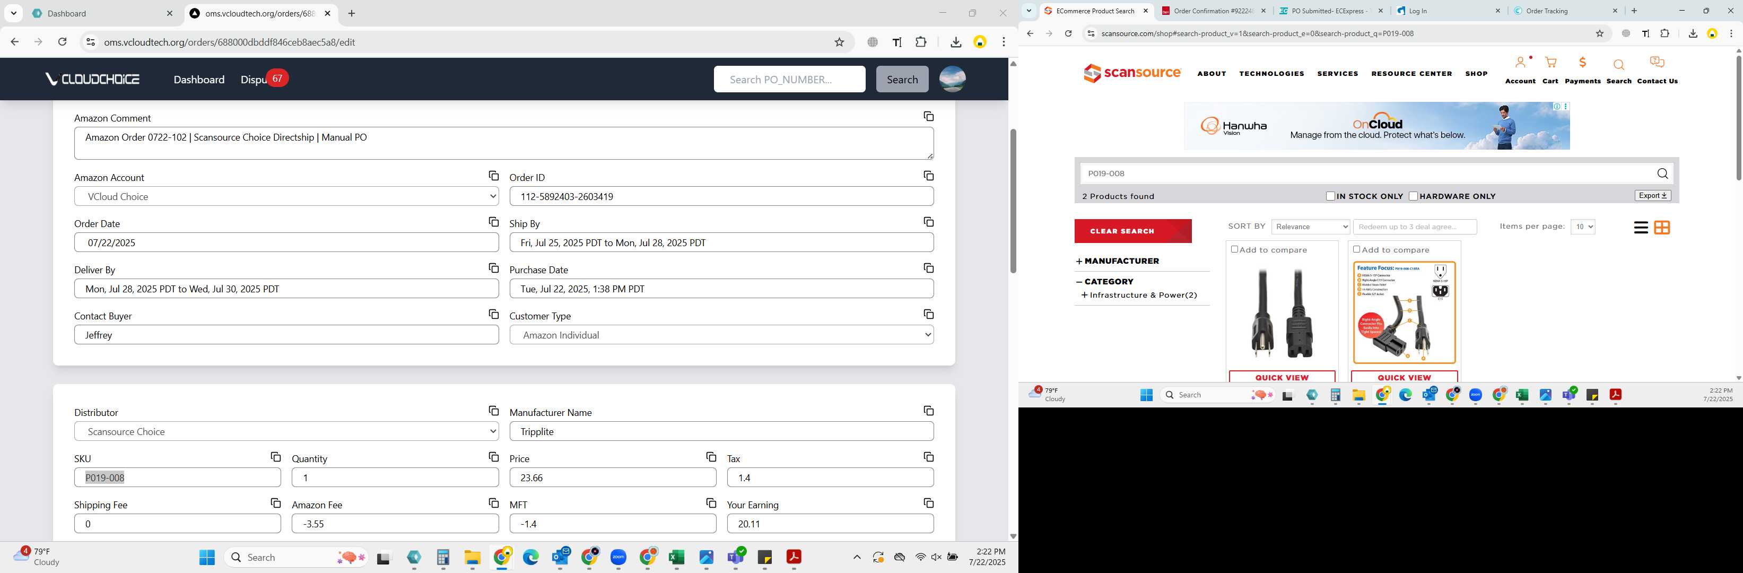1743x573 pixels.
Task: Expand Infrastructure & Power(2) category
Action: coord(1139,295)
